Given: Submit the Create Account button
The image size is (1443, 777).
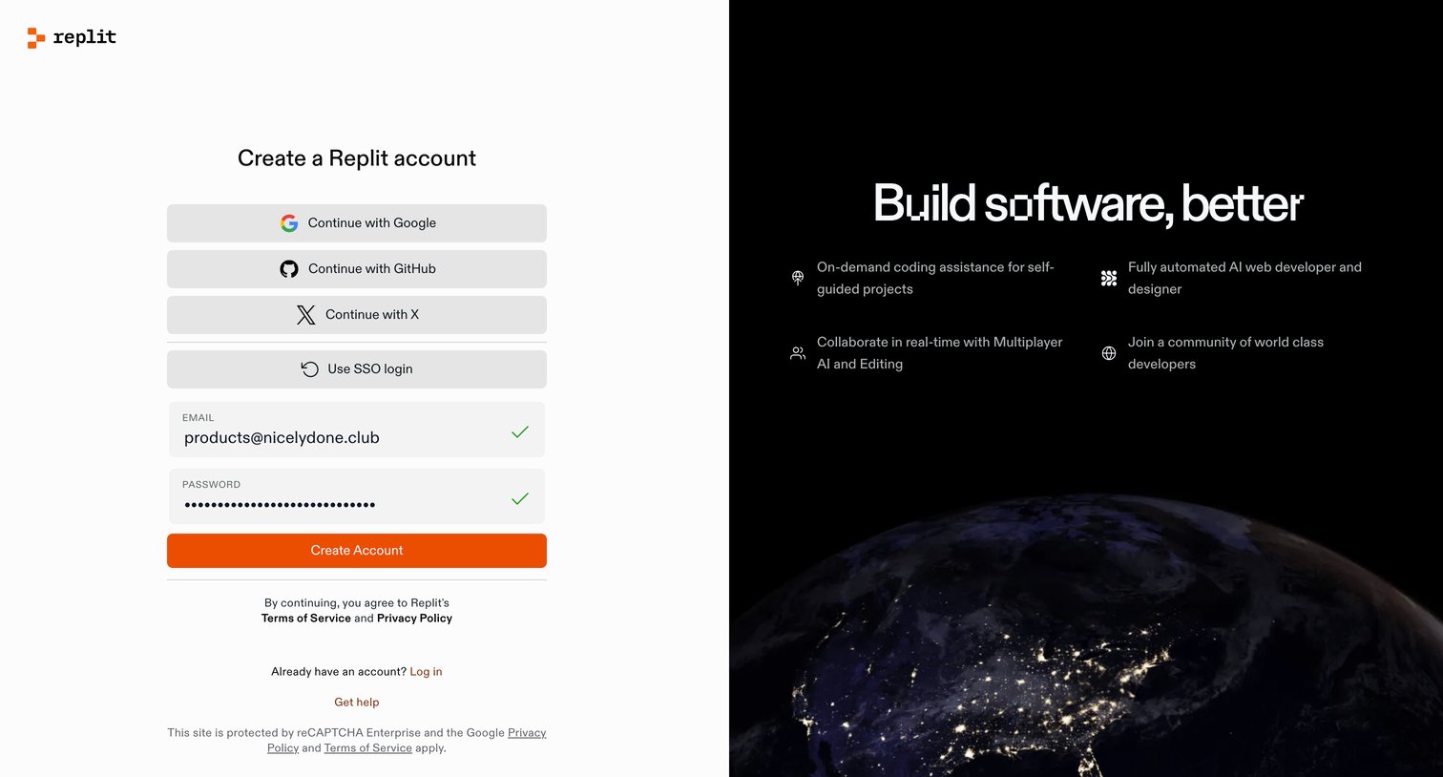Looking at the screenshot, I should pos(357,551).
